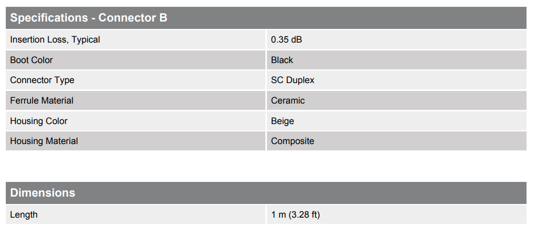This screenshot has height=235, width=536.
Task: Select the Boot Color label
Action: [32, 60]
